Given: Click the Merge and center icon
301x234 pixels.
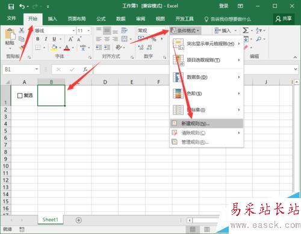Looking at the screenshot, I should tap(125, 39).
